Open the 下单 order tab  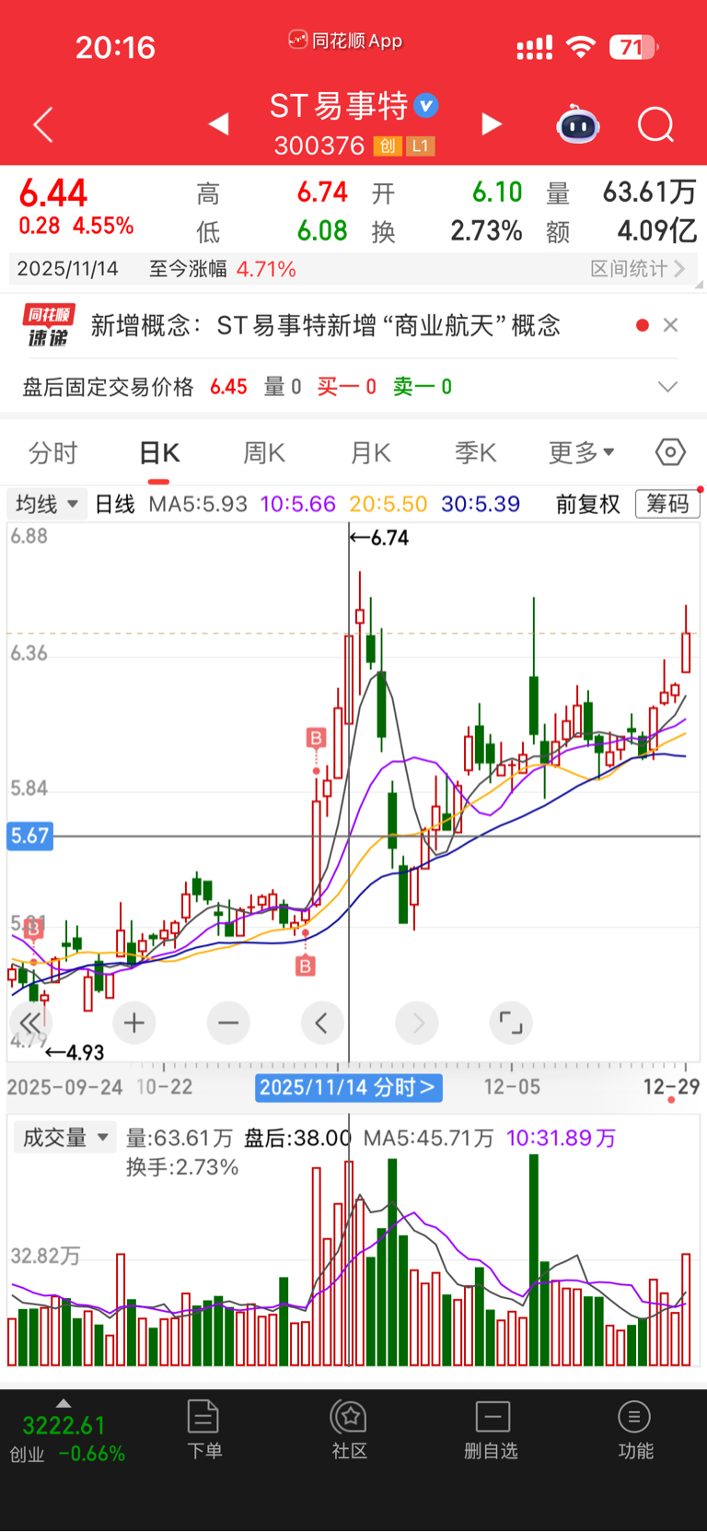[x=204, y=1430]
